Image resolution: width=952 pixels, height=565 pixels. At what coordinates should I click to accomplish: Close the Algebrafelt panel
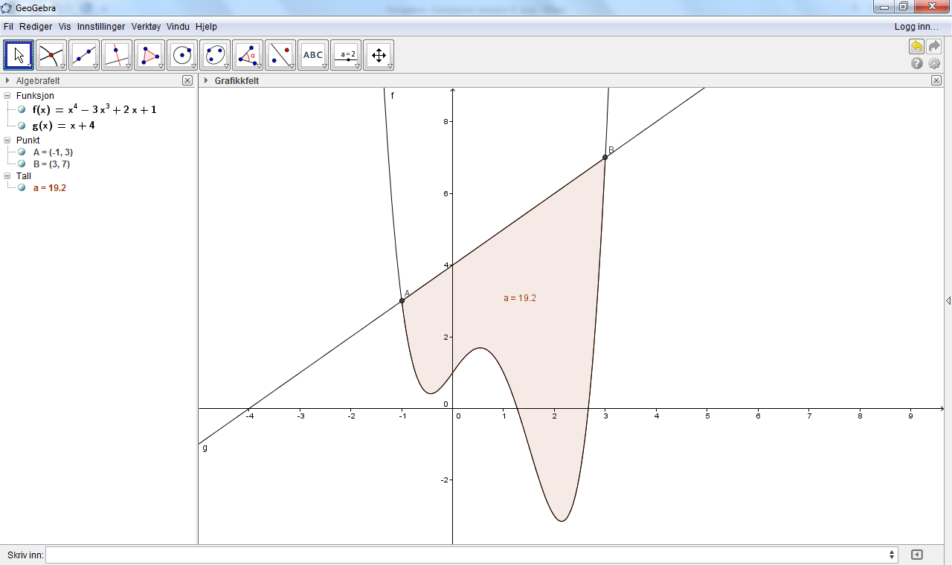(x=187, y=80)
